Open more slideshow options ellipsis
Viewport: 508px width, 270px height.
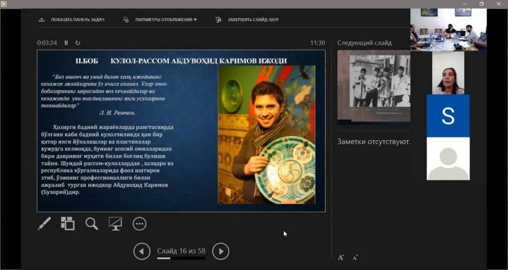(x=139, y=224)
